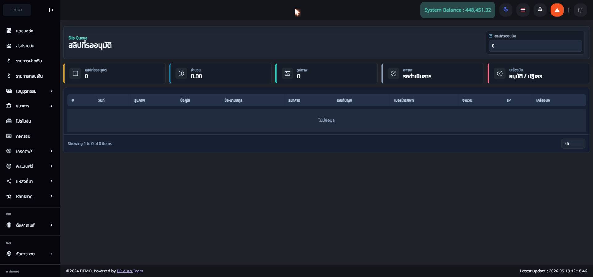This screenshot has height=277, width=593.
Task: Expand ตั้งค่าเกมส์ submenu
Action: pos(30,225)
